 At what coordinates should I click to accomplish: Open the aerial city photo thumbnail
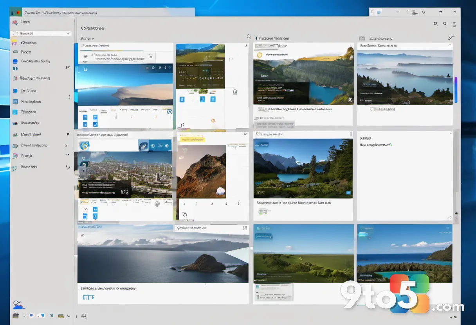pyautogui.click(x=125, y=174)
